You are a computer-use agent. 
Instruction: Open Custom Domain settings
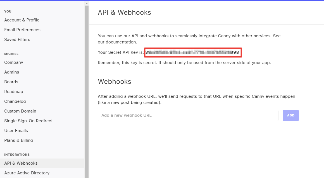tap(20, 111)
